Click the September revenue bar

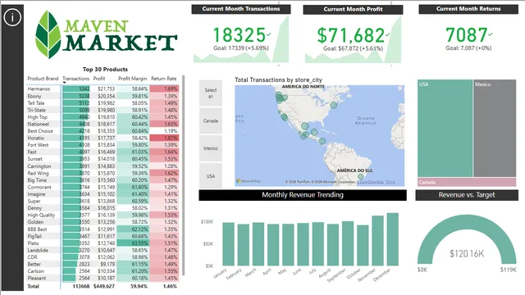[348, 243]
